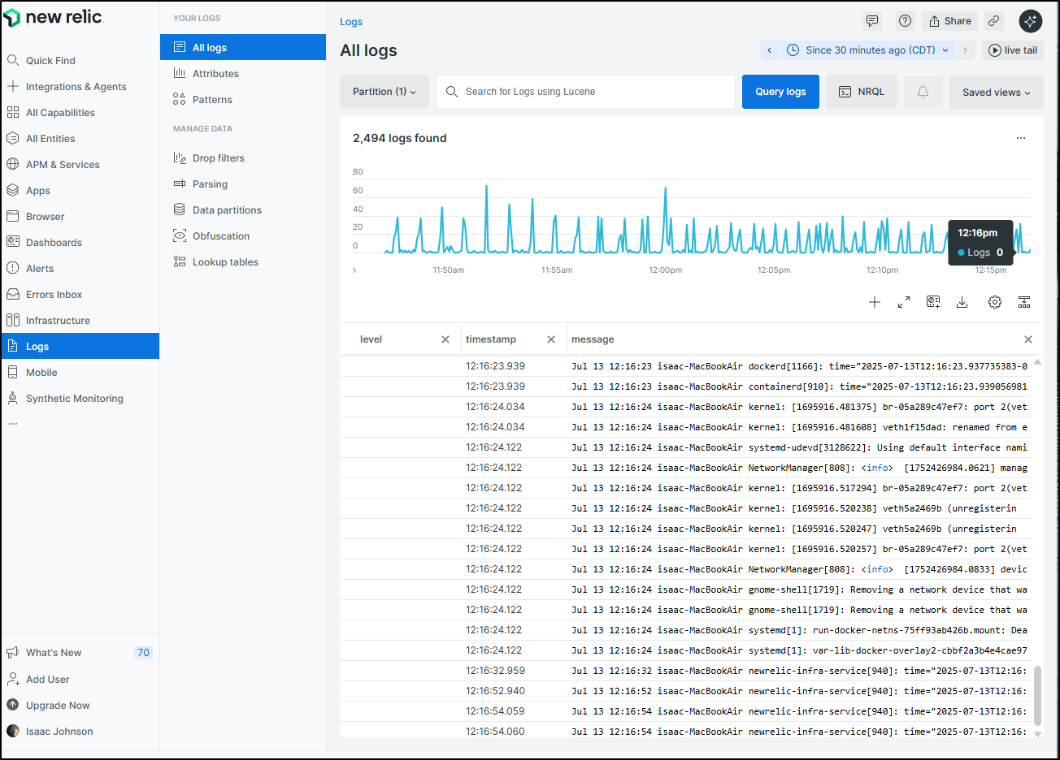Viewport: 1060px width, 760px height.
Task: Open log row 12:16:32.959 newrelic-infra-service
Action: [686, 671]
